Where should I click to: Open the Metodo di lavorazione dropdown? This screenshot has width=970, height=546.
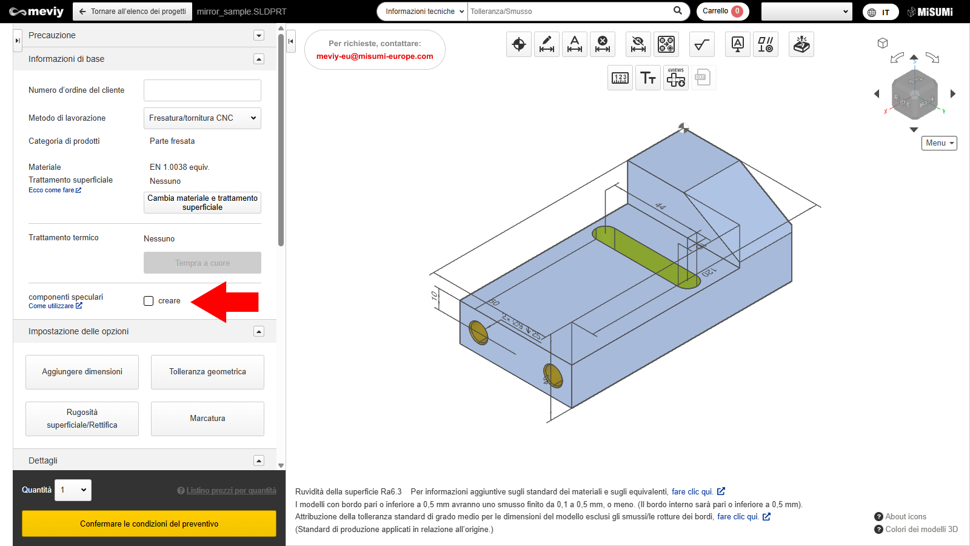click(202, 118)
